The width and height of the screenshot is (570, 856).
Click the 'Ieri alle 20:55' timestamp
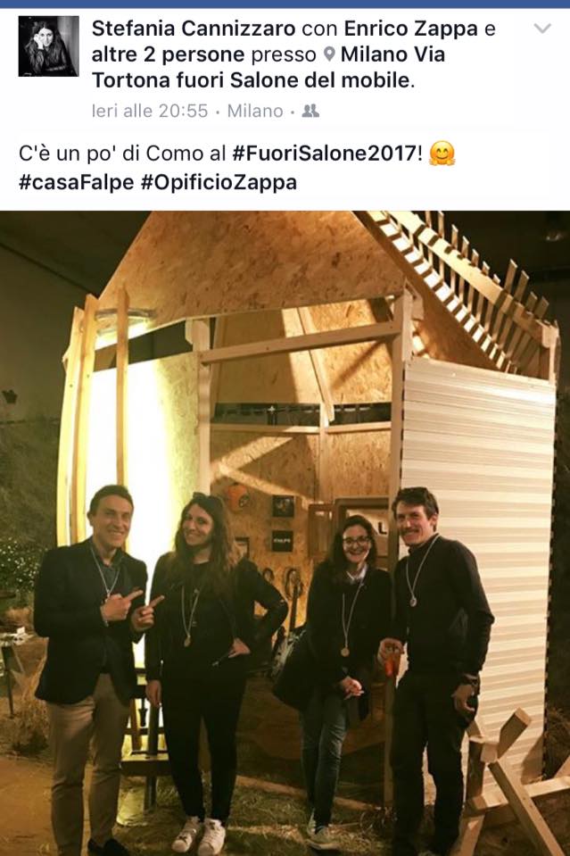[x=150, y=112]
